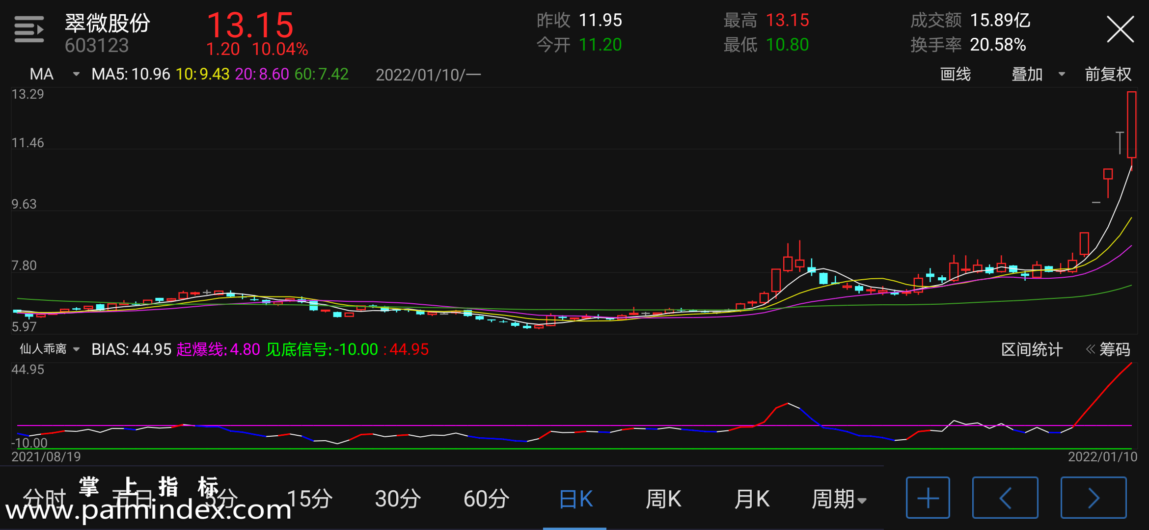Viewport: 1149px width, 530px height.
Task: Tap the 最低 10.80 value
Action: [x=766, y=45]
